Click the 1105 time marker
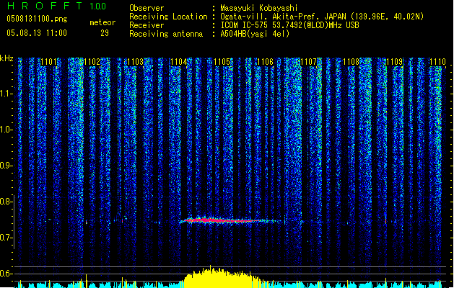This screenshot has height=288, width=454. pyautogui.click(x=222, y=61)
